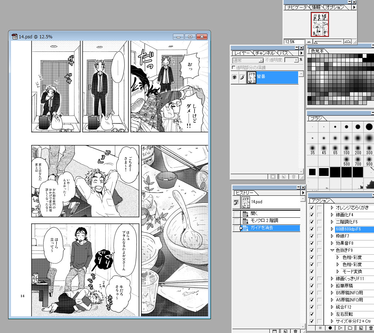Play the selected action
The width and height of the screenshot is (374, 333).
(x=340, y=328)
